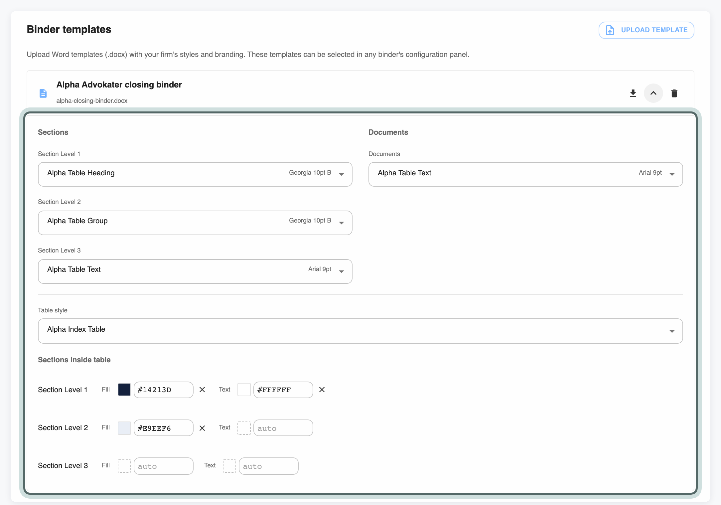Clear Section Level 1 fill color

click(x=202, y=390)
